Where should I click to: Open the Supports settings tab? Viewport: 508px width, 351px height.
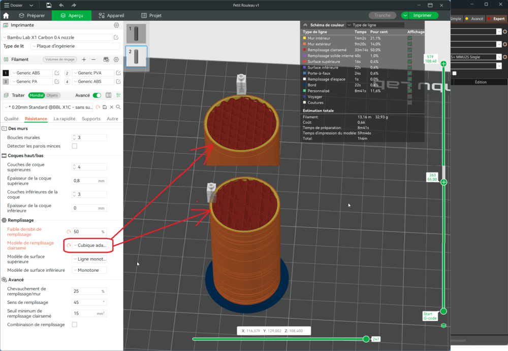pyautogui.click(x=91, y=119)
